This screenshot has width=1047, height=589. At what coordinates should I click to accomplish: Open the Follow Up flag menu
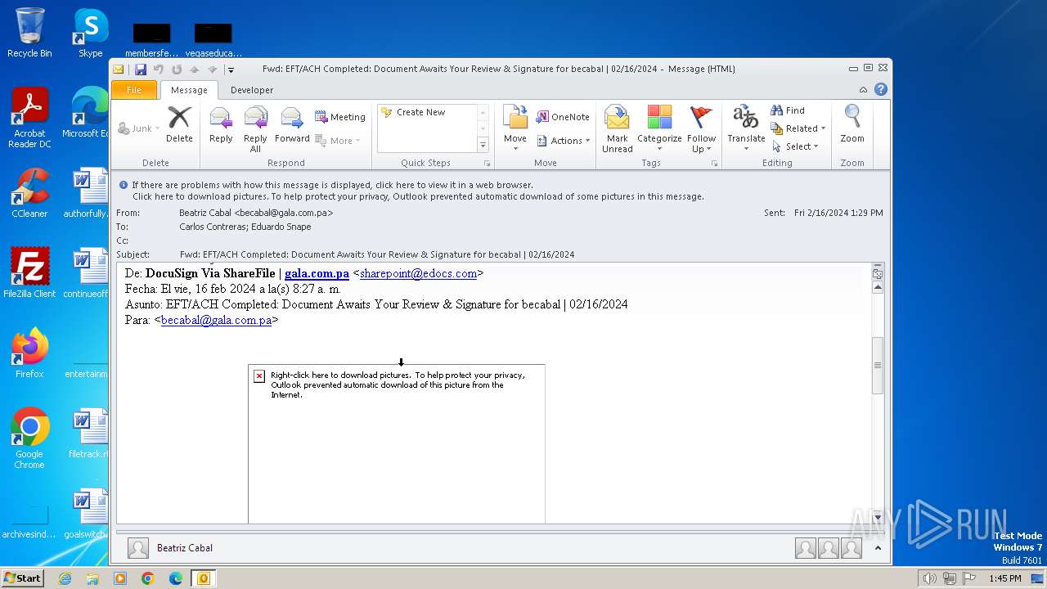[x=701, y=129]
